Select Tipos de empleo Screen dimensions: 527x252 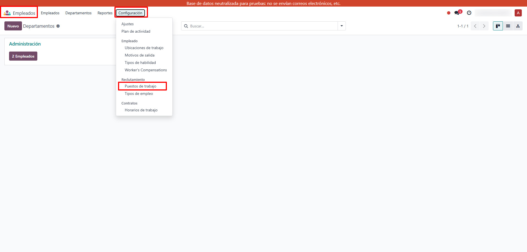coord(139,94)
